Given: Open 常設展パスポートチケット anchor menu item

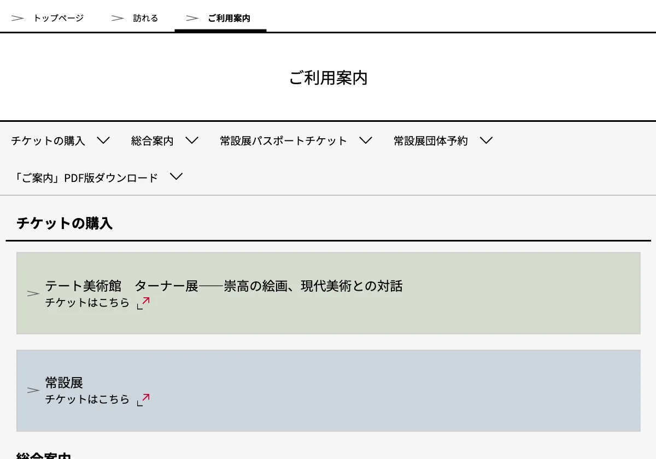Looking at the screenshot, I should pyautogui.click(x=284, y=141).
